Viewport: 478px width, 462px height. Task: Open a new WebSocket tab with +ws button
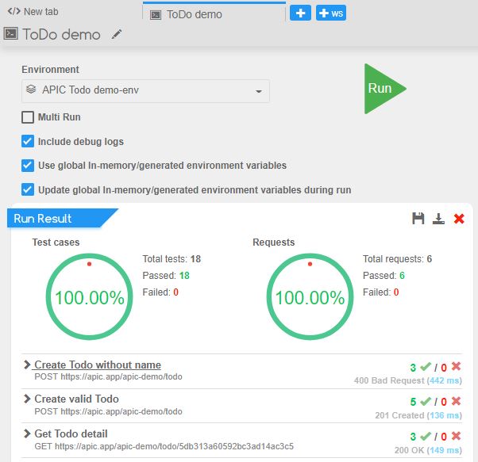pyautogui.click(x=330, y=13)
